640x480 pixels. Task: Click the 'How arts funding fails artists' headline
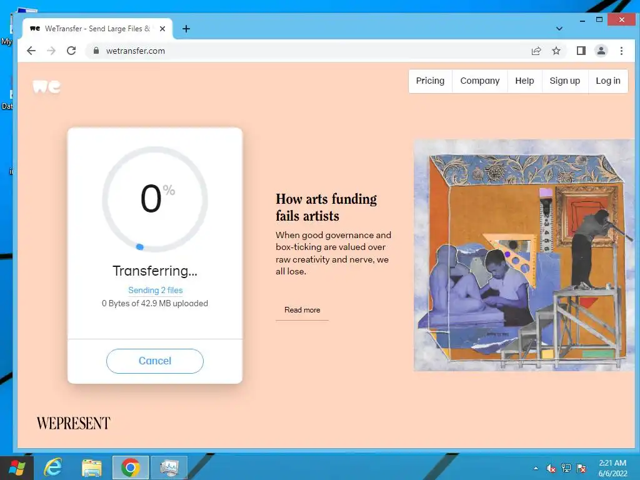(326, 207)
